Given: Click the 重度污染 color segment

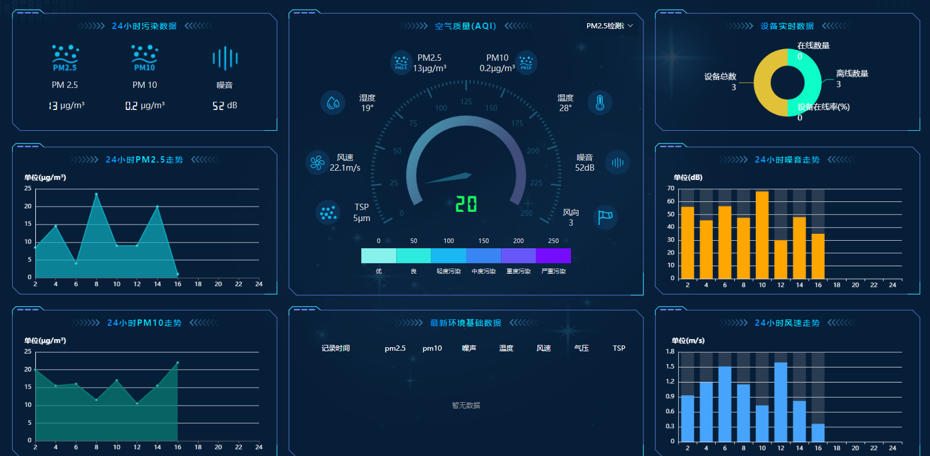Looking at the screenshot, I should coord(518,256).
